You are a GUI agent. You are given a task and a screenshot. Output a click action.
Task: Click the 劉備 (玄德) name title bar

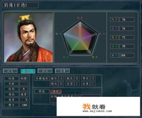[x=20, y=5]
